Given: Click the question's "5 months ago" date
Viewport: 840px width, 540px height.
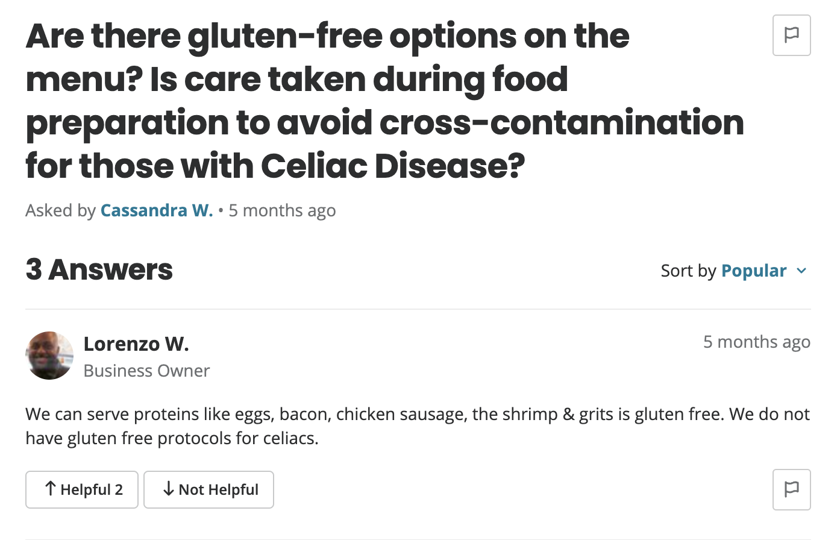Looking at the screenshot, I should pyautogui.click(x=282, y=210).
